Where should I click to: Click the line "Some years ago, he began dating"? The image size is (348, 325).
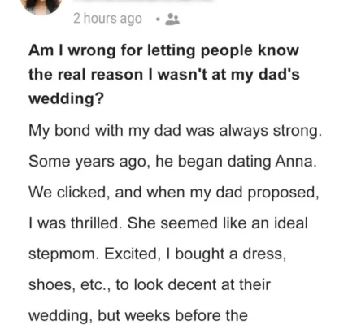[x=150, y=162]
